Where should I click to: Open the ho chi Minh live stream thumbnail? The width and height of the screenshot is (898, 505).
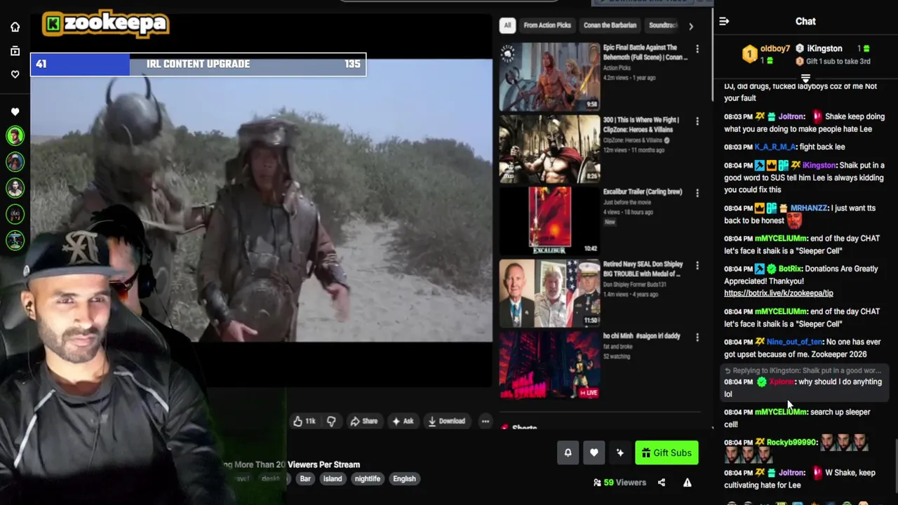pyautogui.click(x=549, y=365)
